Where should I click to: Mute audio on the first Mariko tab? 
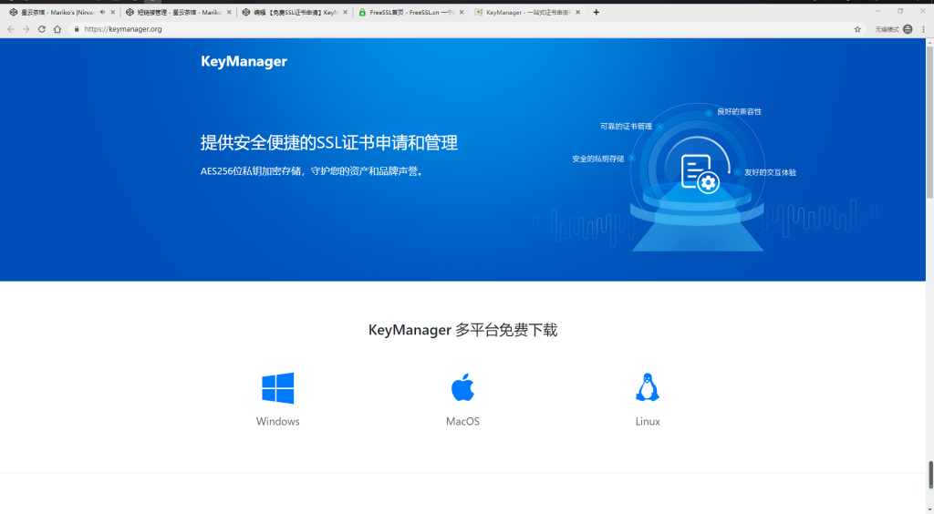(x=103, y=12)
